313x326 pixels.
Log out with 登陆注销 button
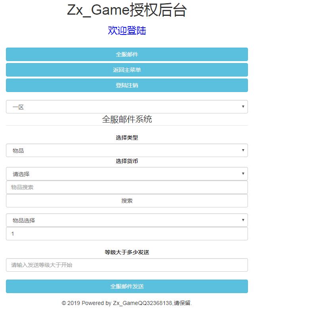tap(127, 85)
